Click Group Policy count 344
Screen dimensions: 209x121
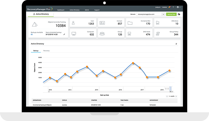176,34
